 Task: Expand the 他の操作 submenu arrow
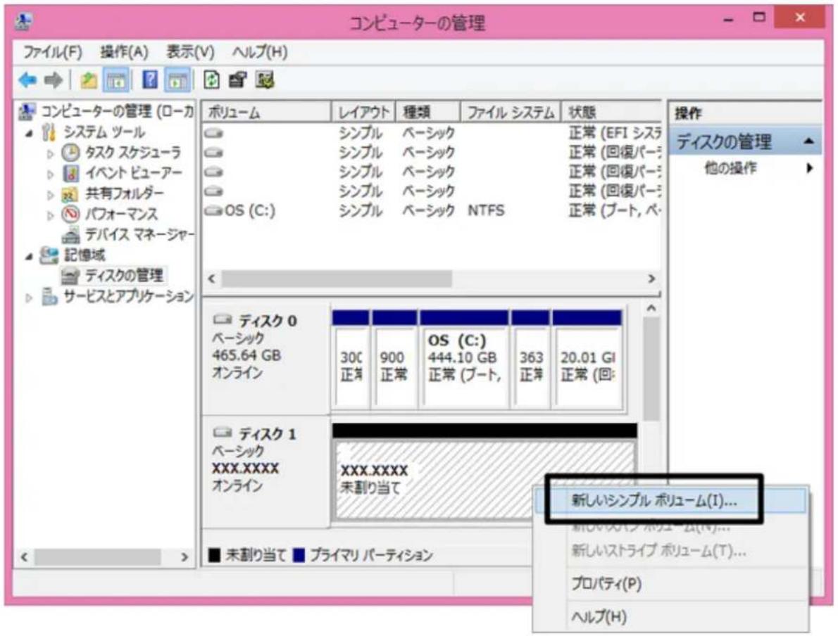click(x=810, y=168)
